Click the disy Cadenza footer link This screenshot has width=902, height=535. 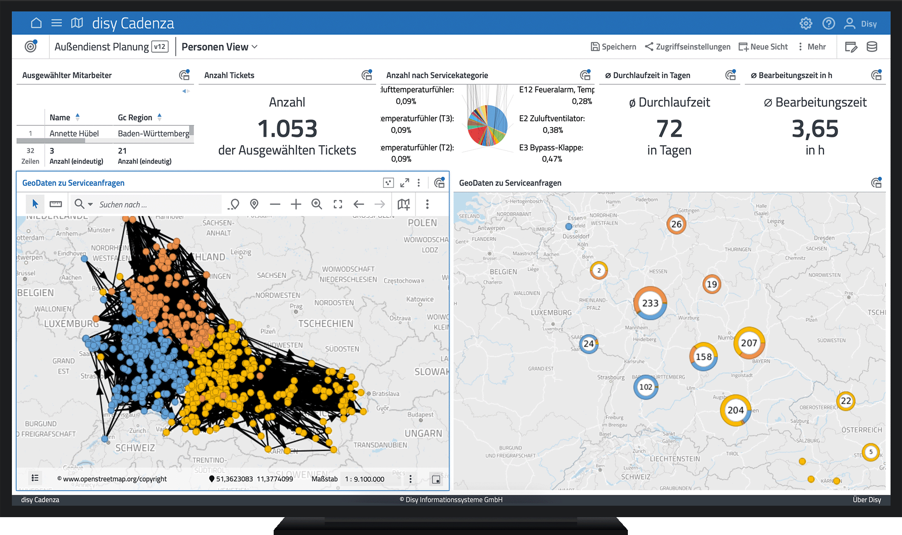[40, 499]
